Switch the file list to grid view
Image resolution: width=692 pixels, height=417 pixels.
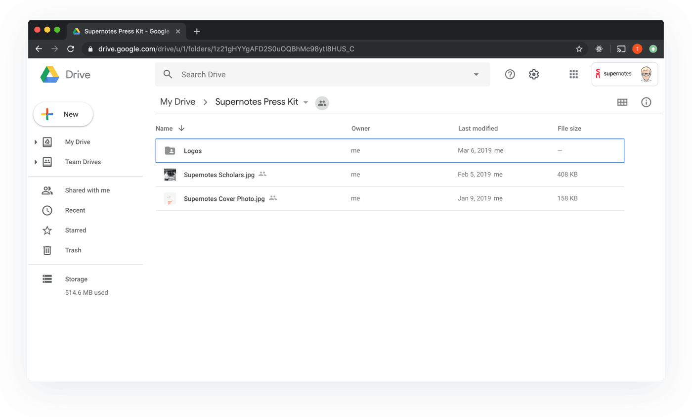click(622, 102)
